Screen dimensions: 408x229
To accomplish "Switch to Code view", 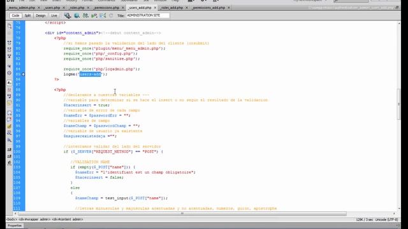I will point(15,15).
